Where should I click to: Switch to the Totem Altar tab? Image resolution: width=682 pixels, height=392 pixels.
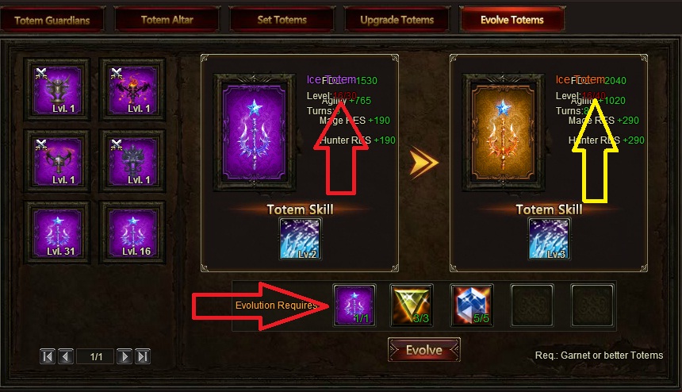(167, 20)
